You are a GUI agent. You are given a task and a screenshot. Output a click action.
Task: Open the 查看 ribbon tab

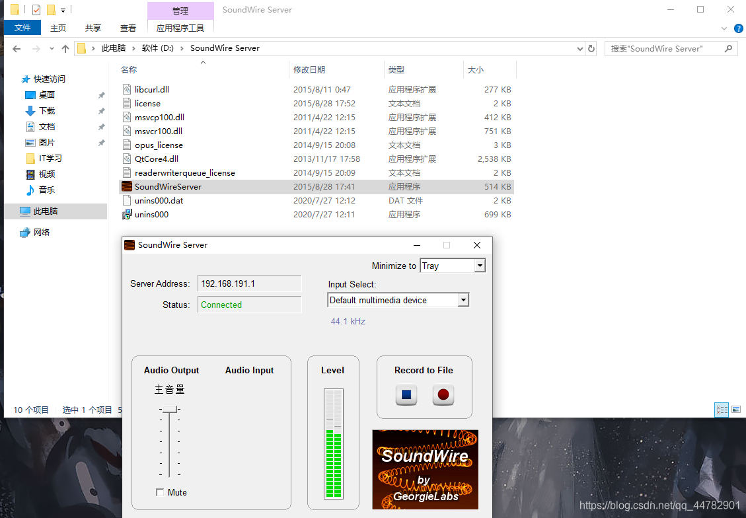(128, 28)
